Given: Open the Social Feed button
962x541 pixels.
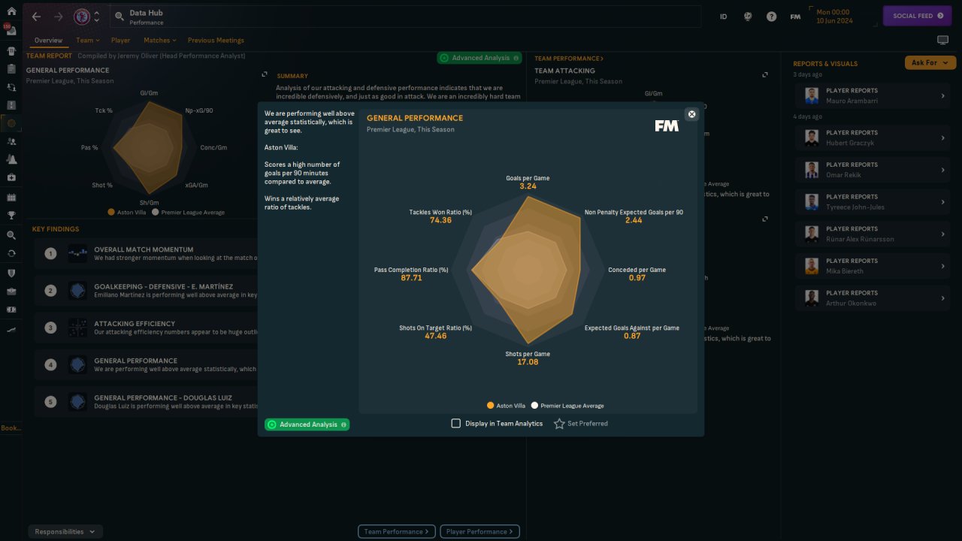Looking at the screenshot, I should click(918, 16).
